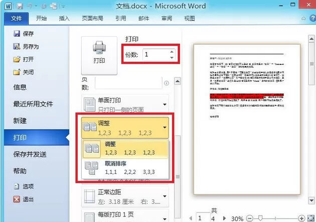Screen dimensions: 316x222
Task: Click preview scrollbar up arrow
Action: click(311, 39)
